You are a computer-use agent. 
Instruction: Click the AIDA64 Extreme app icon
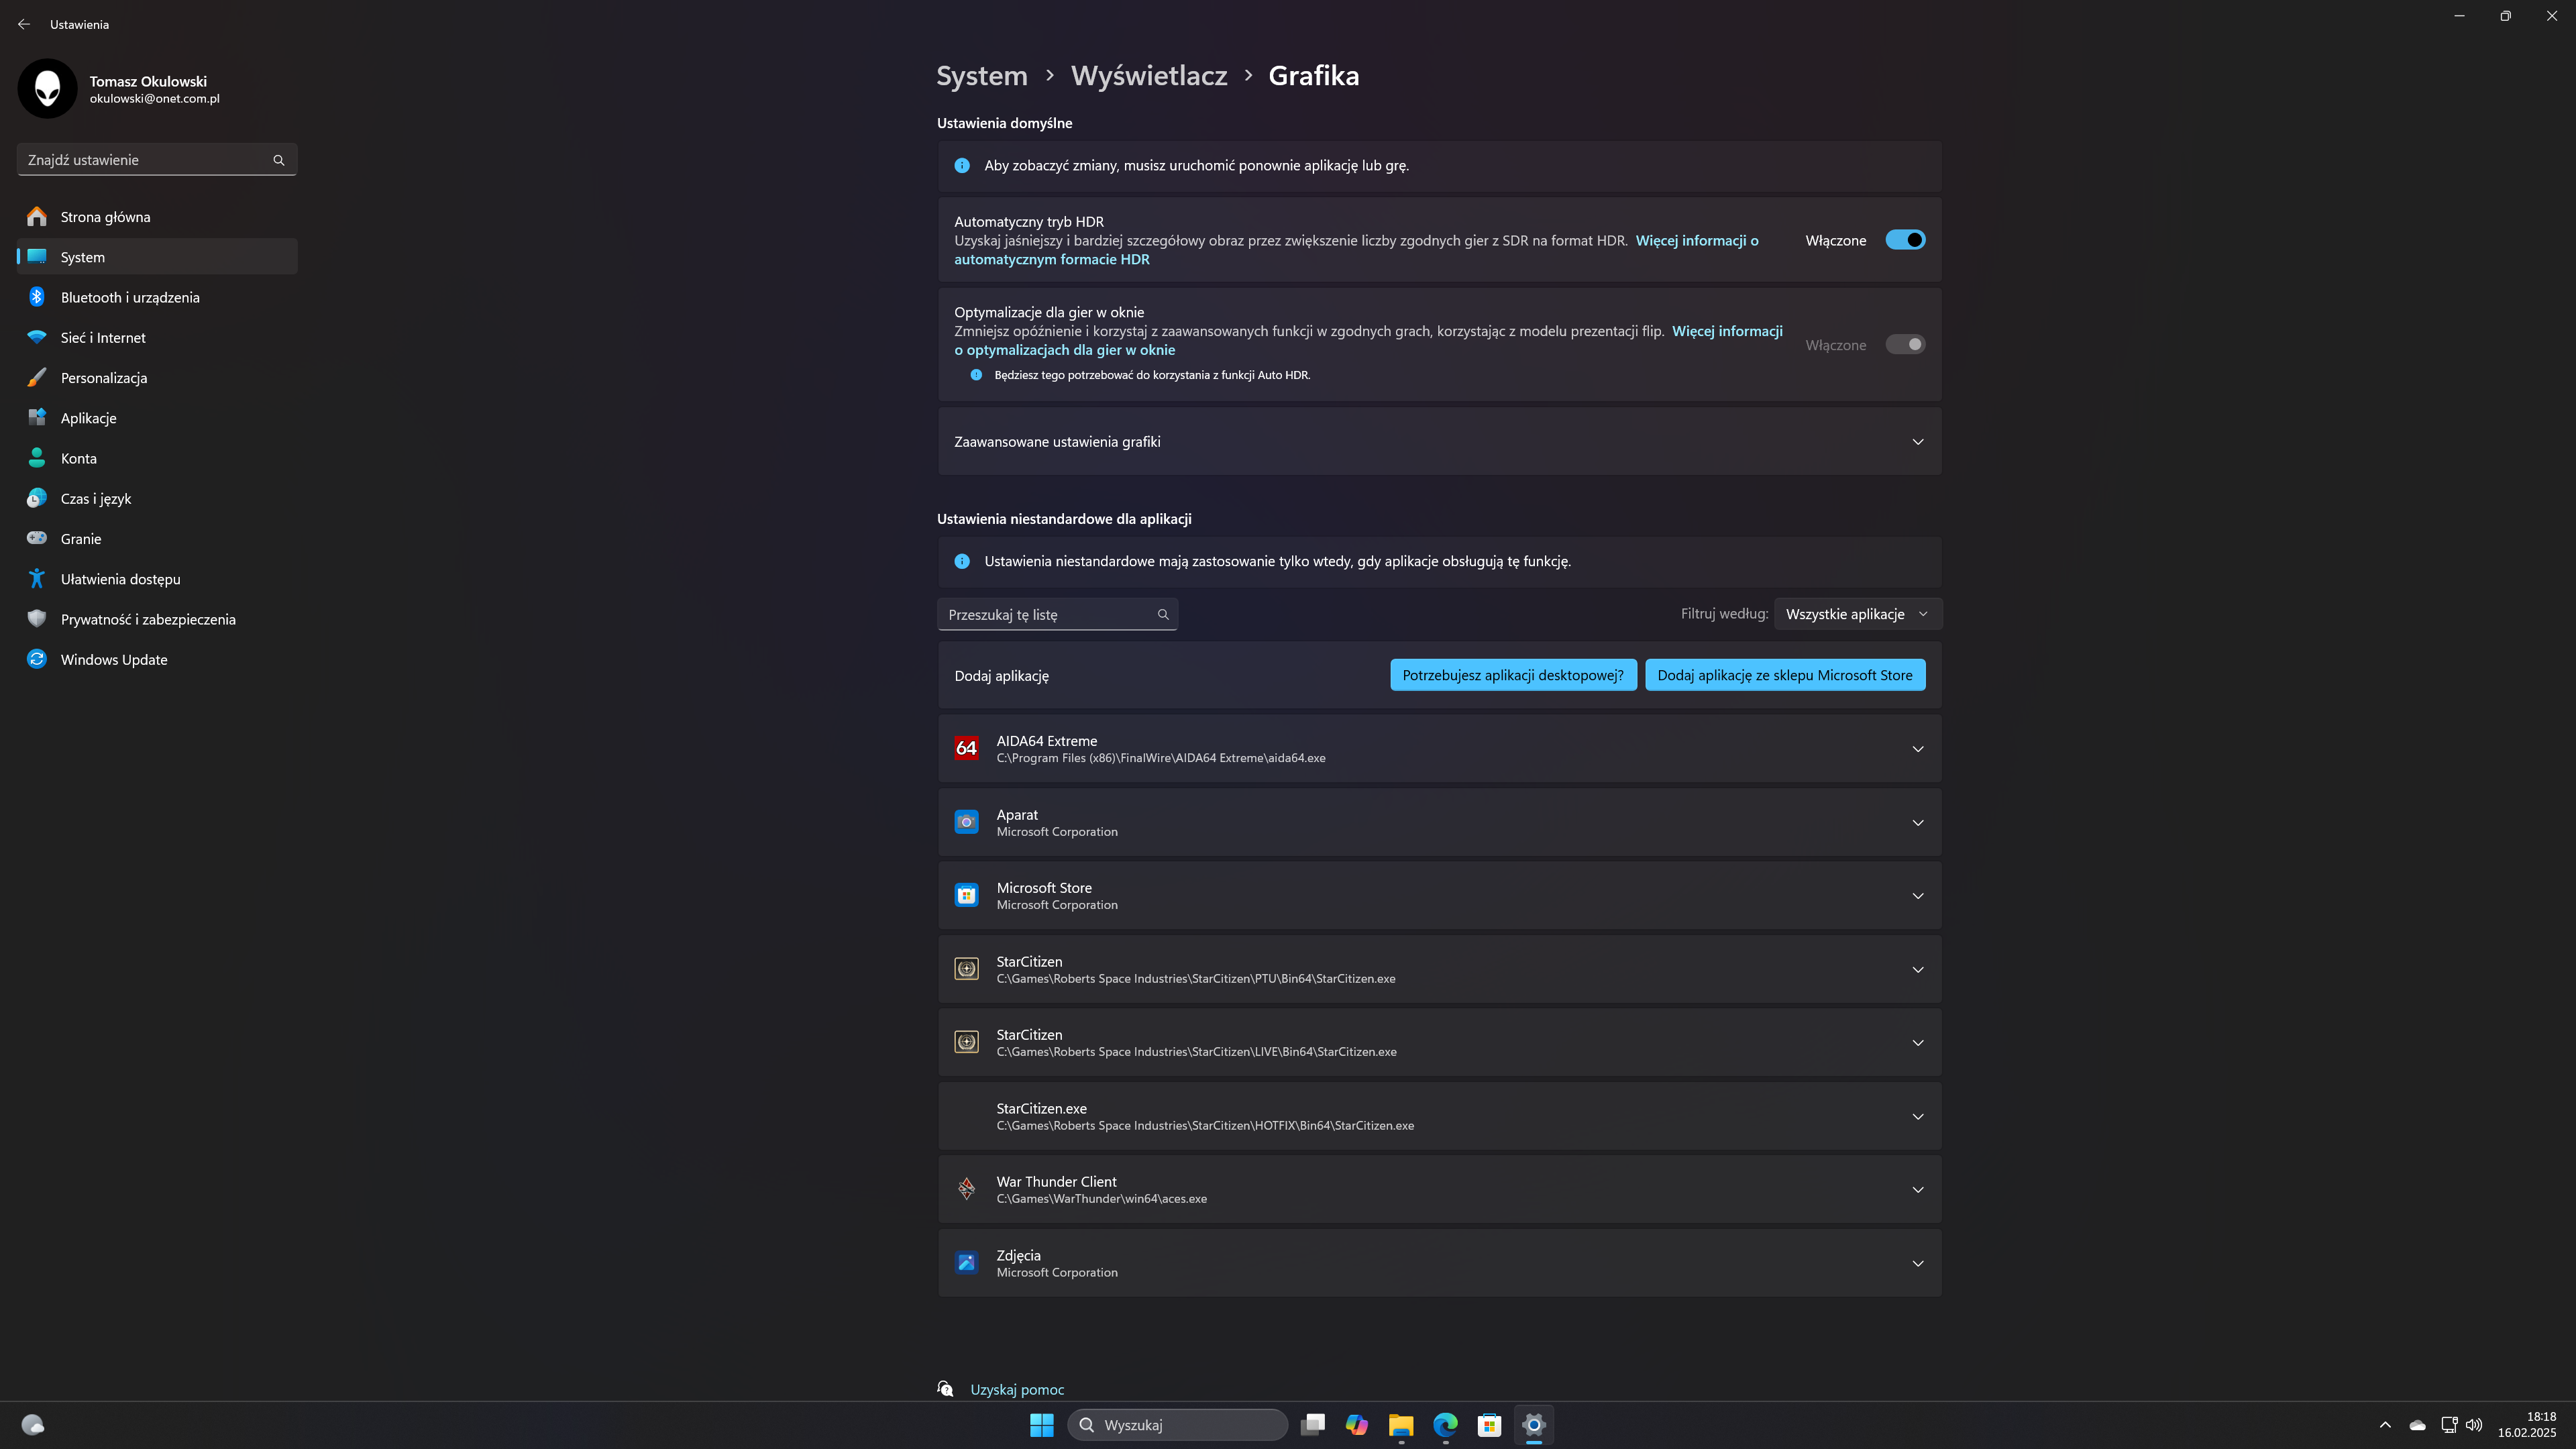pos(966,748)
